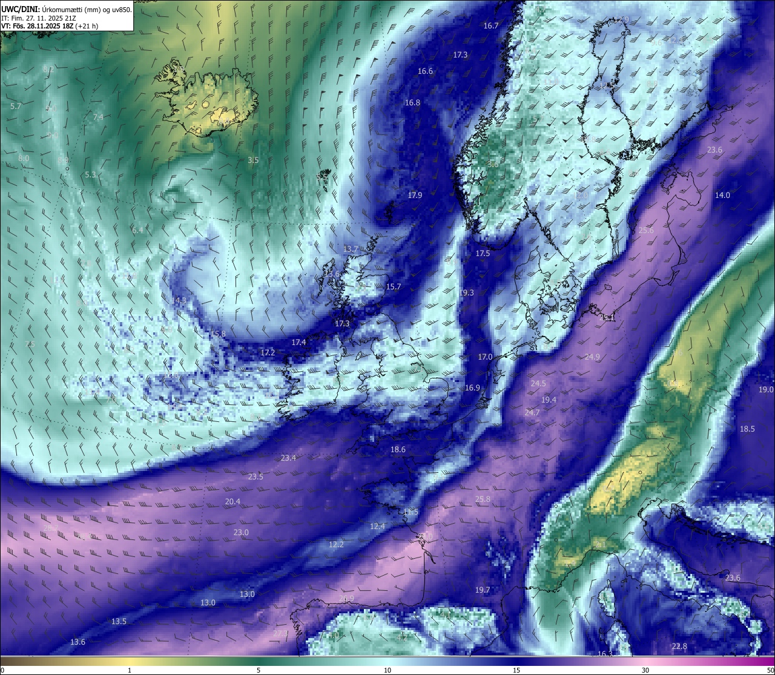Click the 15.7 value label
Viewport: 775px width, 675px height.
(394, 287)
